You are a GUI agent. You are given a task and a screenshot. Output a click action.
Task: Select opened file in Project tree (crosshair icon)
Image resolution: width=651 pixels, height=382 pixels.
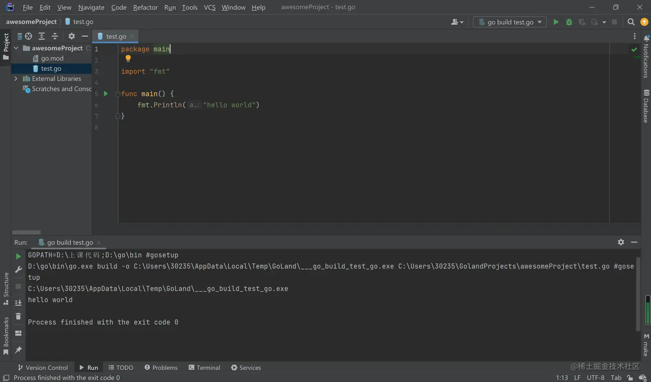pos(28,36)
